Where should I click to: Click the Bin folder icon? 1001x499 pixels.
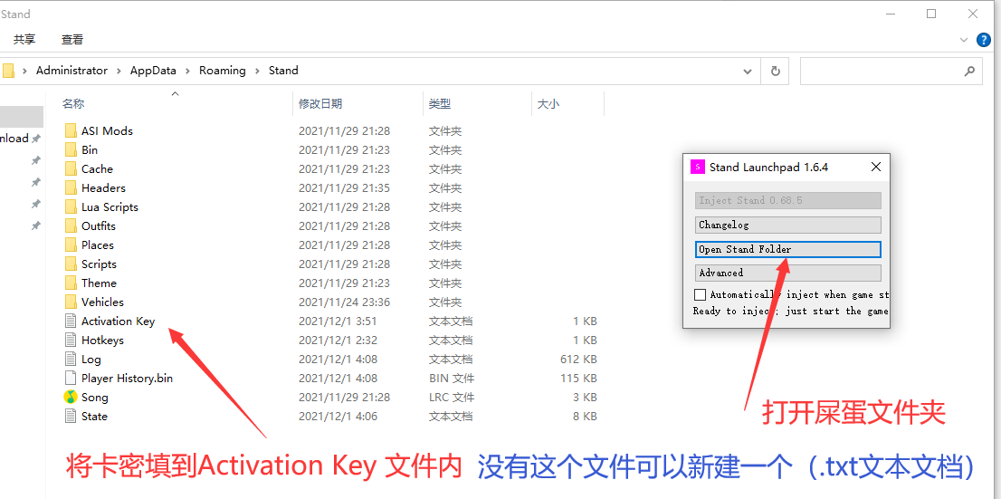click(x=71, y=150)
